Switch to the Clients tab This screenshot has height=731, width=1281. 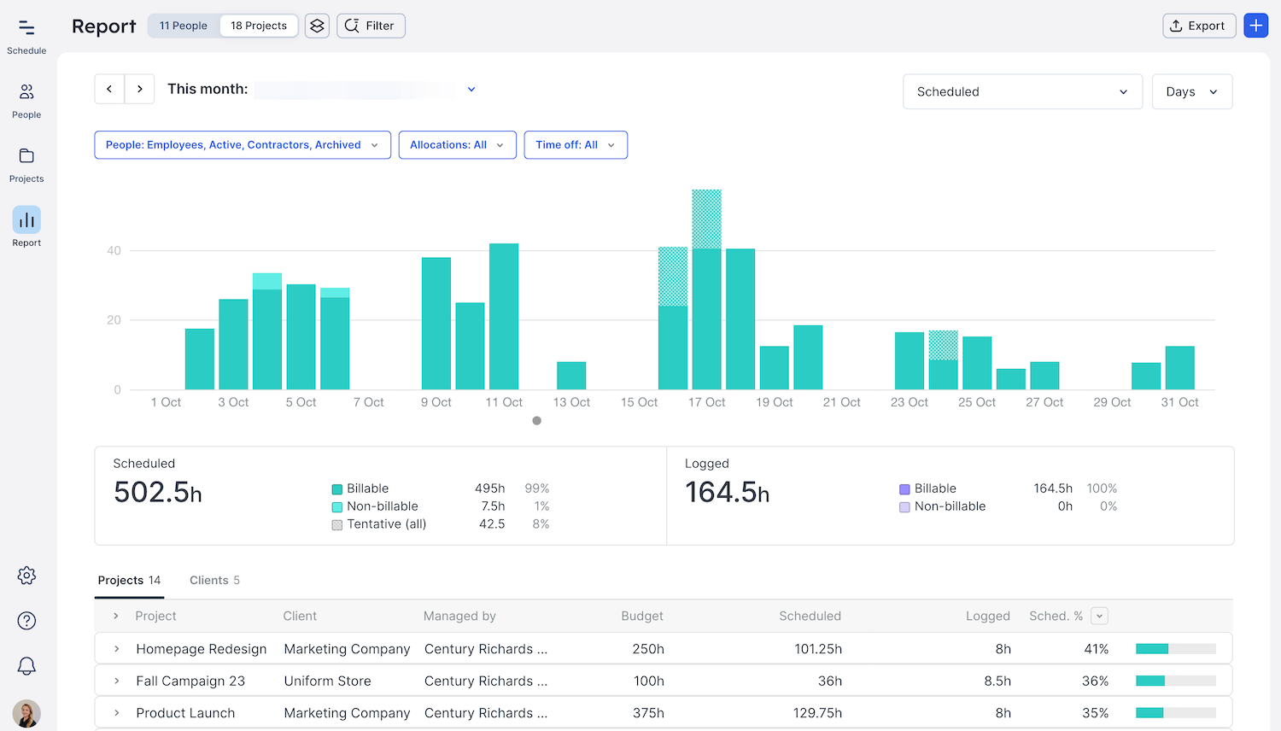(214, 581)
